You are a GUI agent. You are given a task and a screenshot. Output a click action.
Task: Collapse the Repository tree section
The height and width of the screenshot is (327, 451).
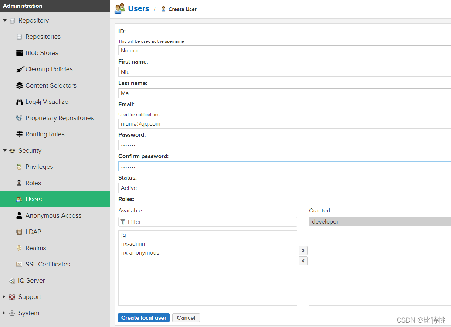(5, 20)
